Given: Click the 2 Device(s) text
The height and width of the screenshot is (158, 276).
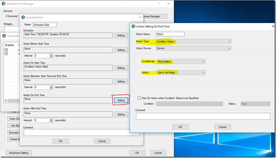Looking at the screenshot, I should coord(12,16).
